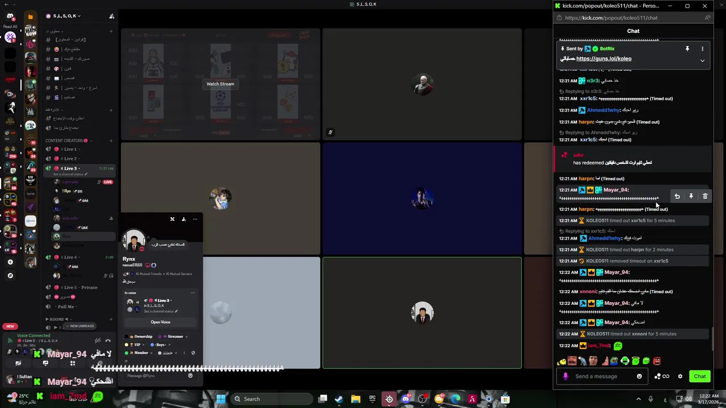726x408 pixels.
Task: Open the invite members icon beside server name
Action: tap(112, 16)
